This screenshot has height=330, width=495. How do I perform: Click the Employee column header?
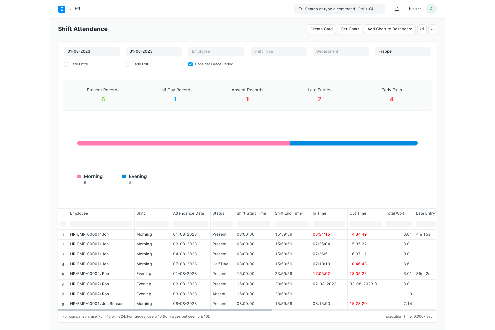(x=101, y=213)
